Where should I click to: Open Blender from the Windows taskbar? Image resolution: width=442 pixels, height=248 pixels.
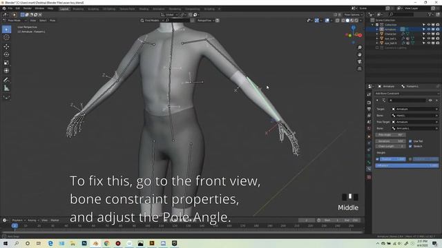95,243
